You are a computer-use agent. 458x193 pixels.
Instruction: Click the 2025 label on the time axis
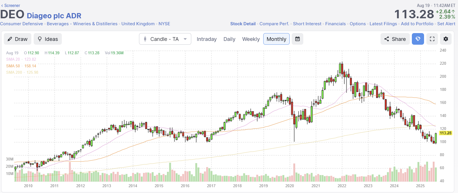[x=420, y=186]
